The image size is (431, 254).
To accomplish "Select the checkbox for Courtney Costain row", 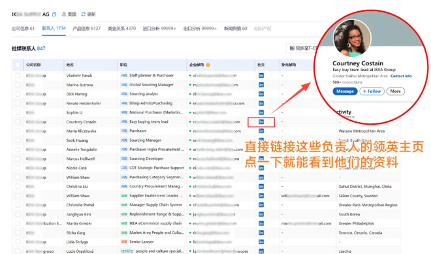I will (x=18, y=122).
